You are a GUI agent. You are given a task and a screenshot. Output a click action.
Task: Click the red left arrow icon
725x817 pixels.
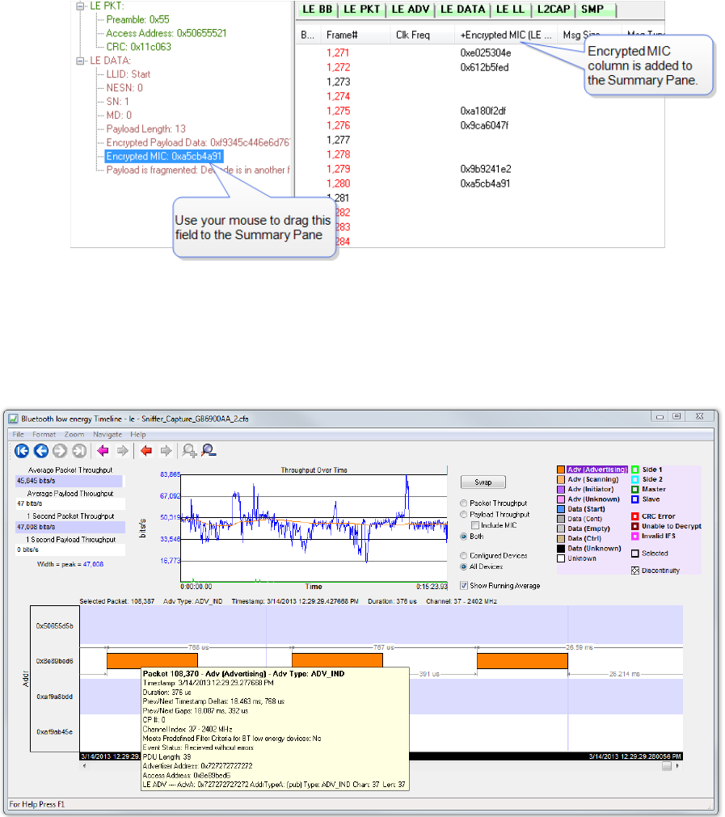coord(145,452)
